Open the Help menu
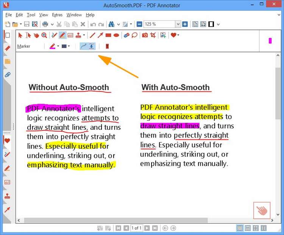Viewport: 284px width, 235px height. pyautogui.click(x=90, y=15)
